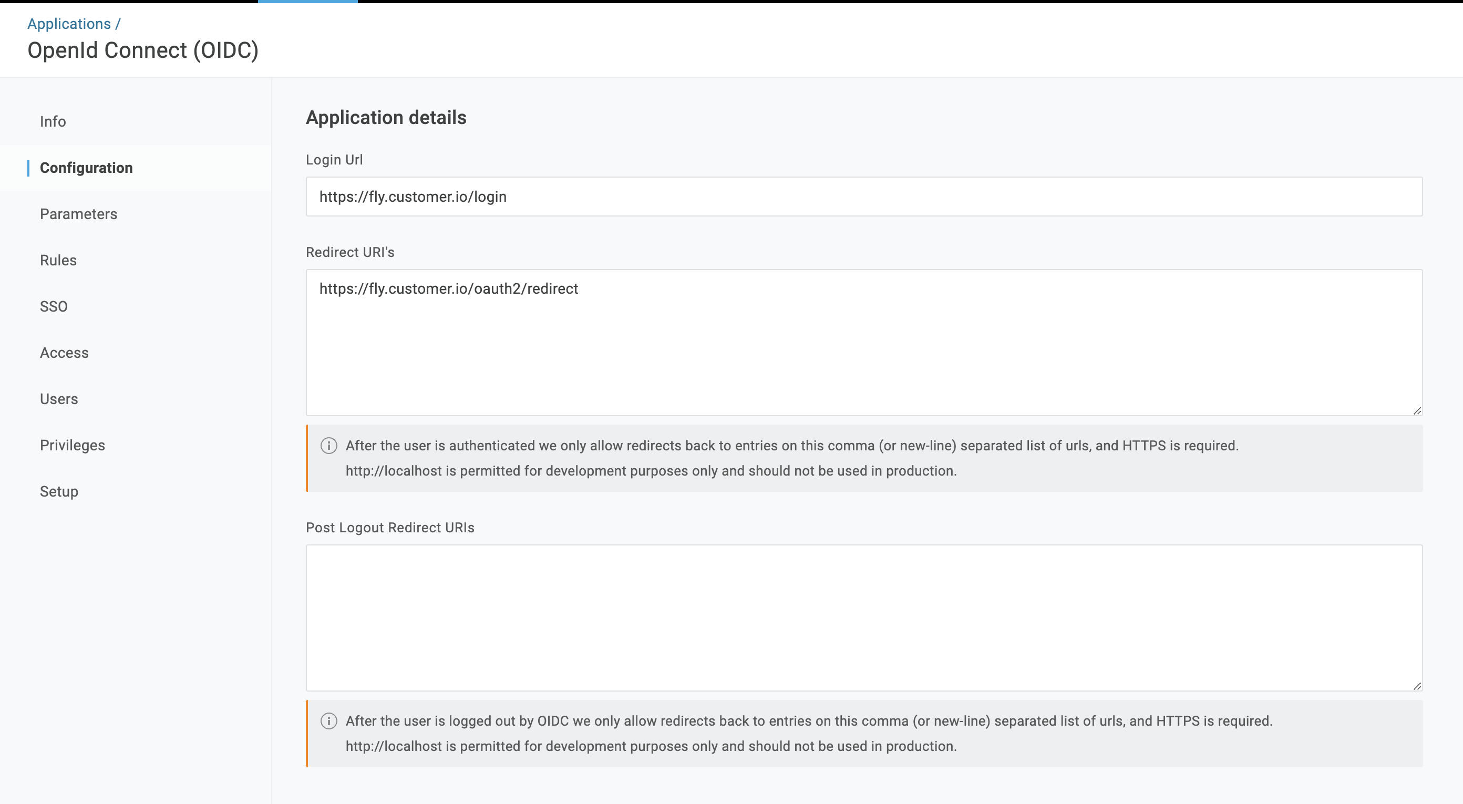Click the info icon near Post Logout URIs
Viewport: 1463px width, 804px height.
coord(329,721)
